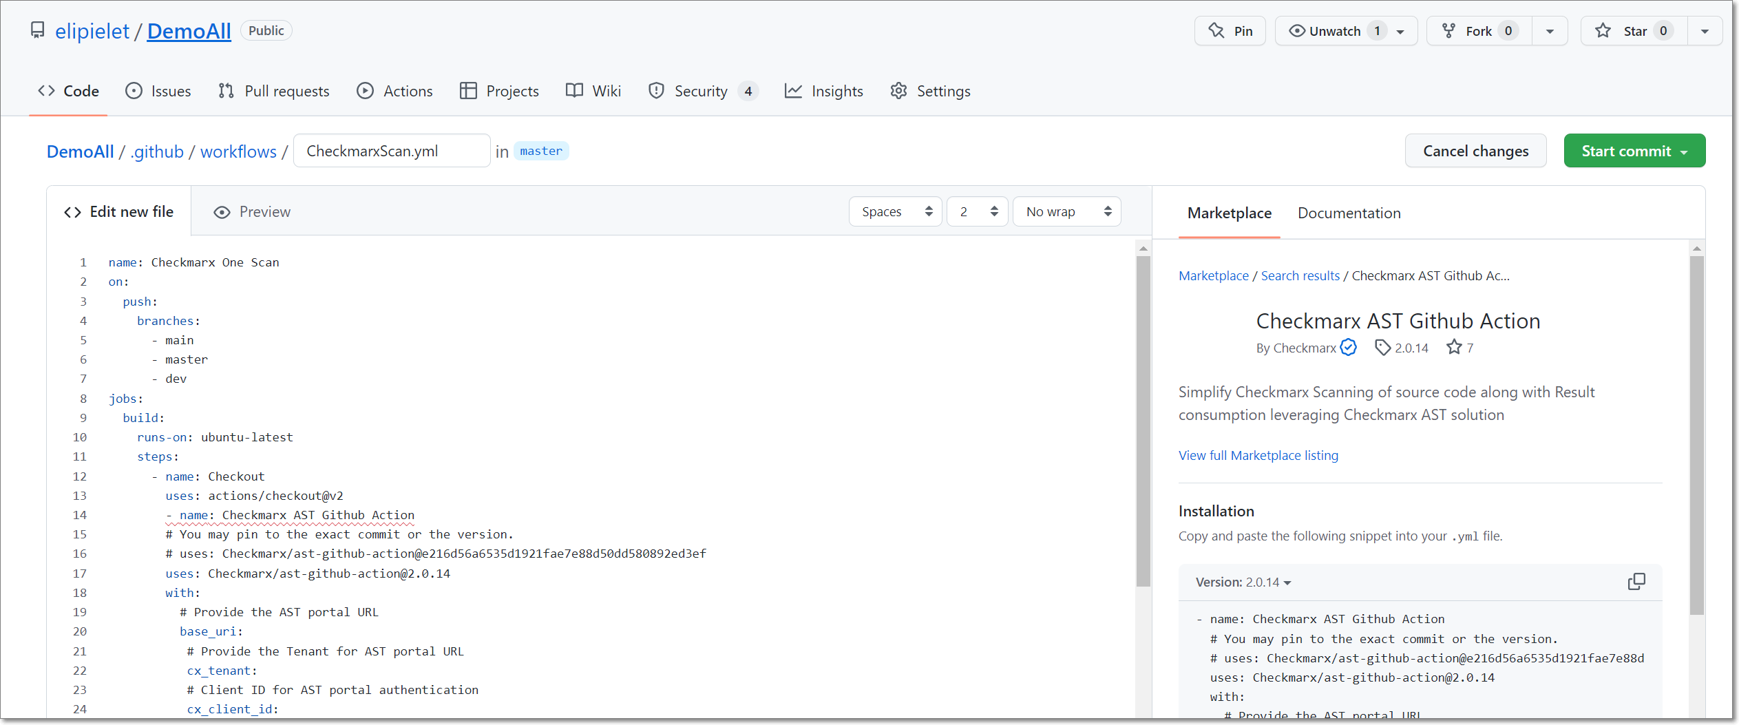This screenshot has width=1739, height=725.
Task: Open the Fork options dropdown arrow
Action: (x=1550, y=32)
